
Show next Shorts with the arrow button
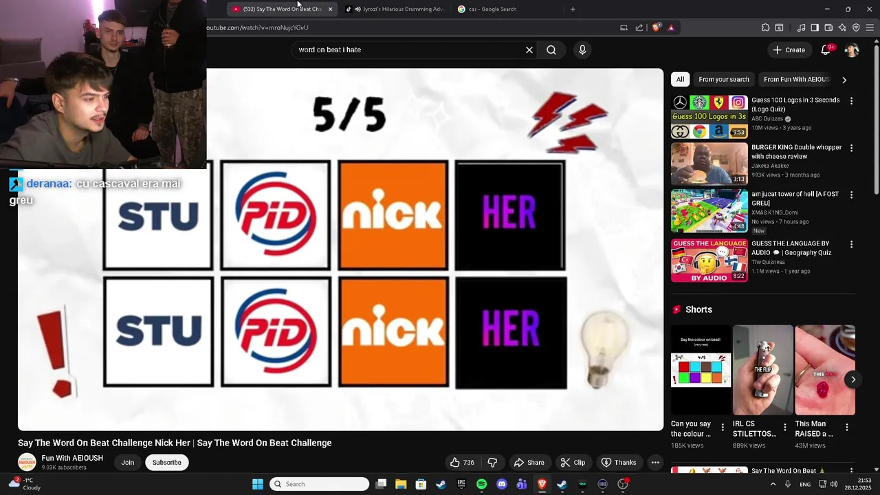[853, 379]
